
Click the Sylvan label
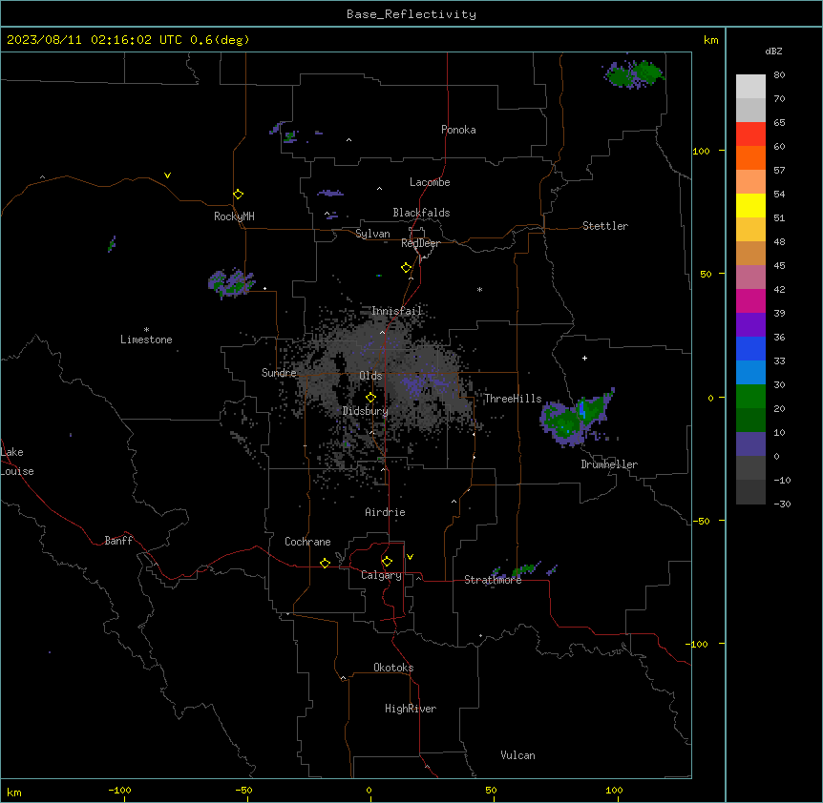point(372,234)
